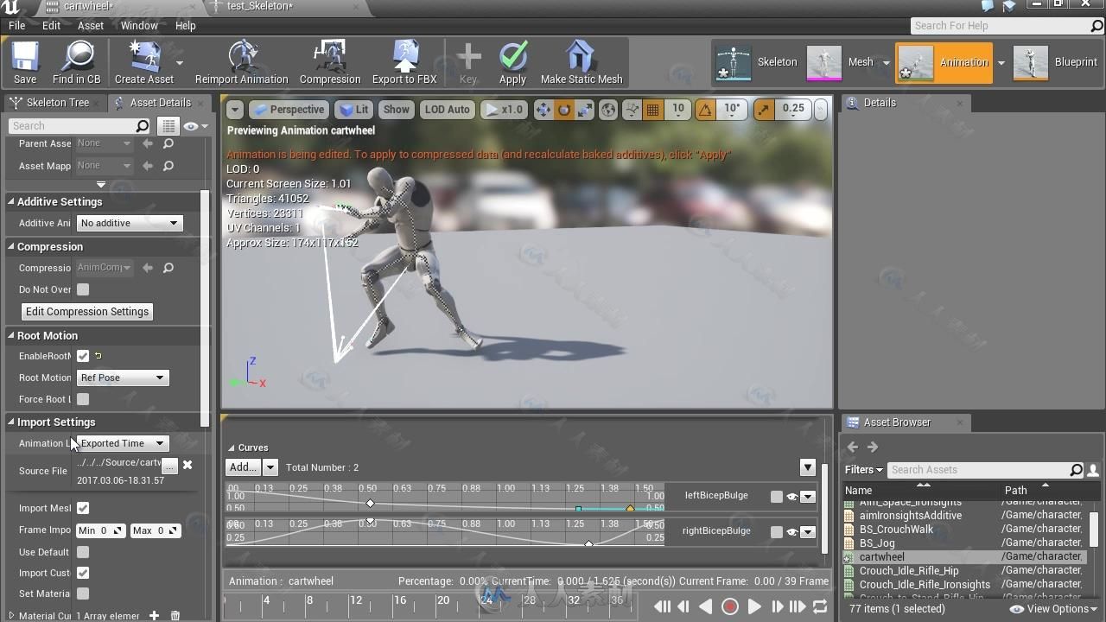Browse to Compression scheme magnifier icon

(168, 268)
